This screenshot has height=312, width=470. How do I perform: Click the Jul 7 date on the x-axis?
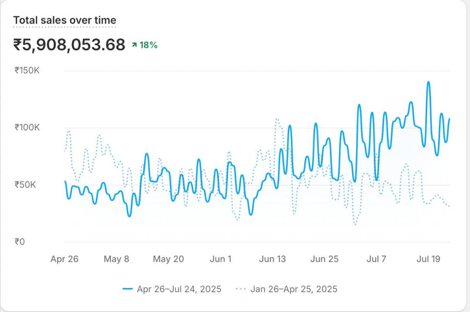pyautogui.click(x=376, y=259)
